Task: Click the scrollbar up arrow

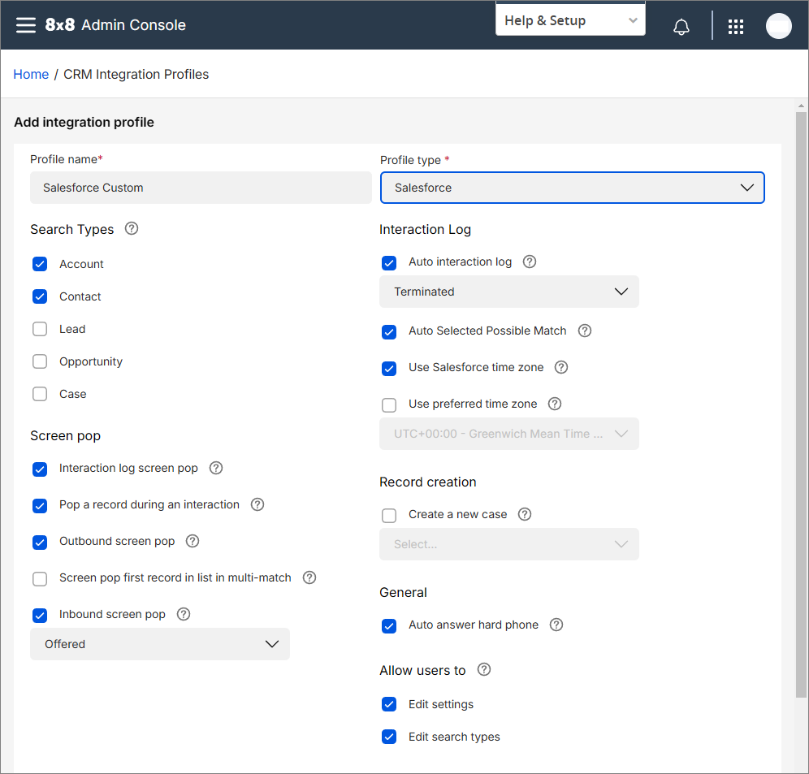Action: point(801,106)
